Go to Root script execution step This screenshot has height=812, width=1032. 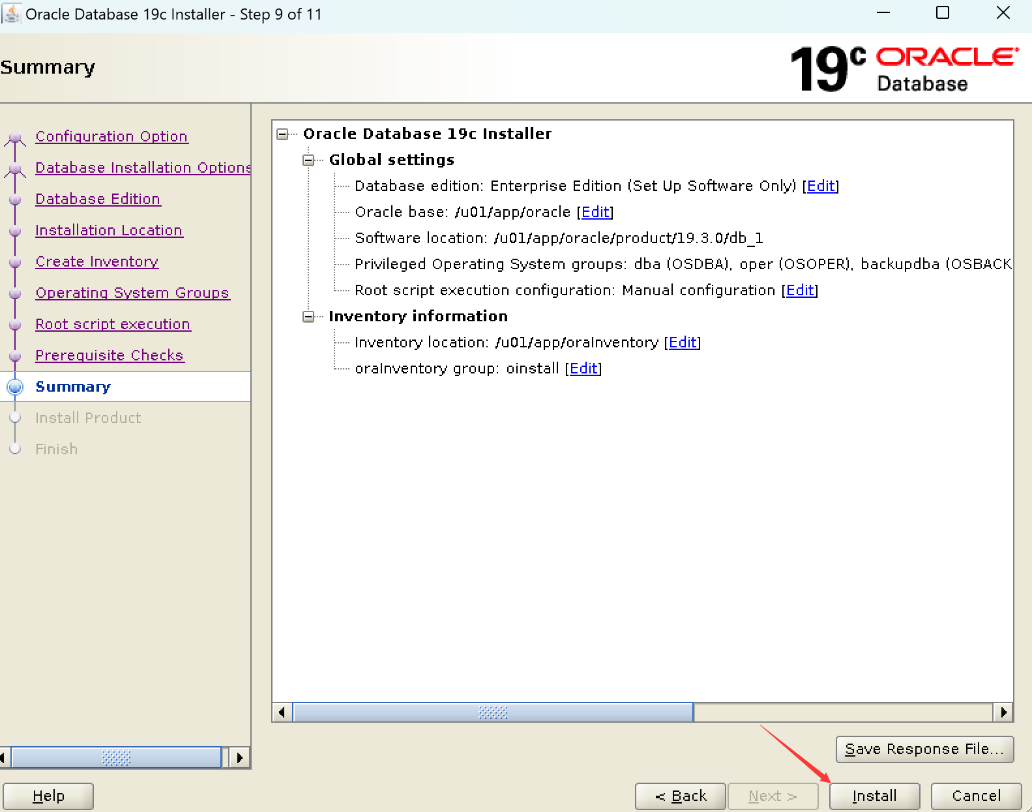click(x=113, y=324)
